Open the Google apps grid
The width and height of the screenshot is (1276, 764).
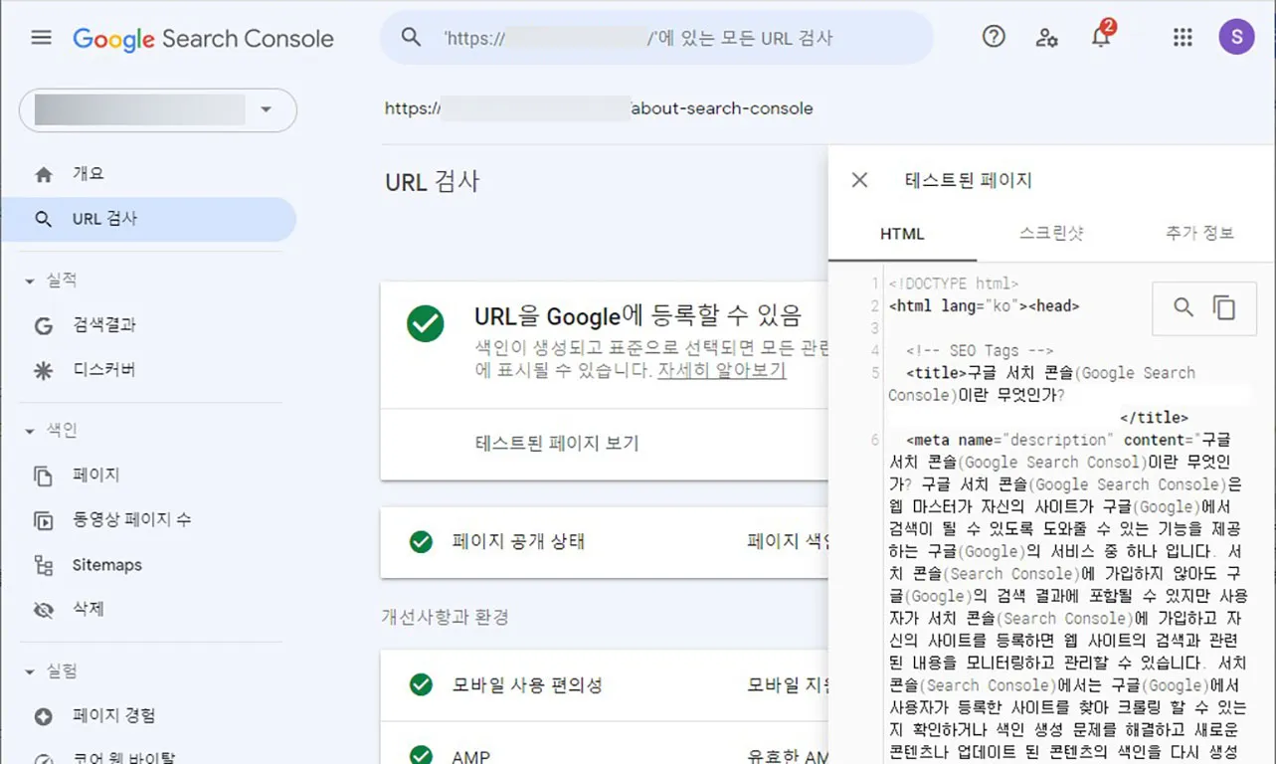[x=1183, y=38]
